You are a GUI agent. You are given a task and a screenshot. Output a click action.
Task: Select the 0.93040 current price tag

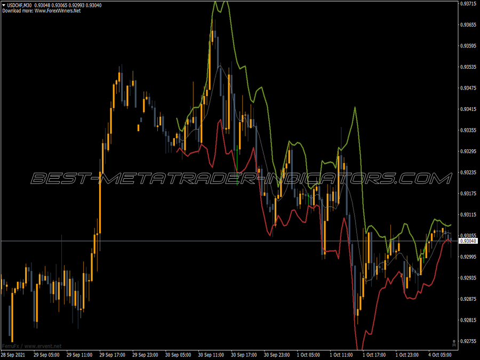coord(468,241)
